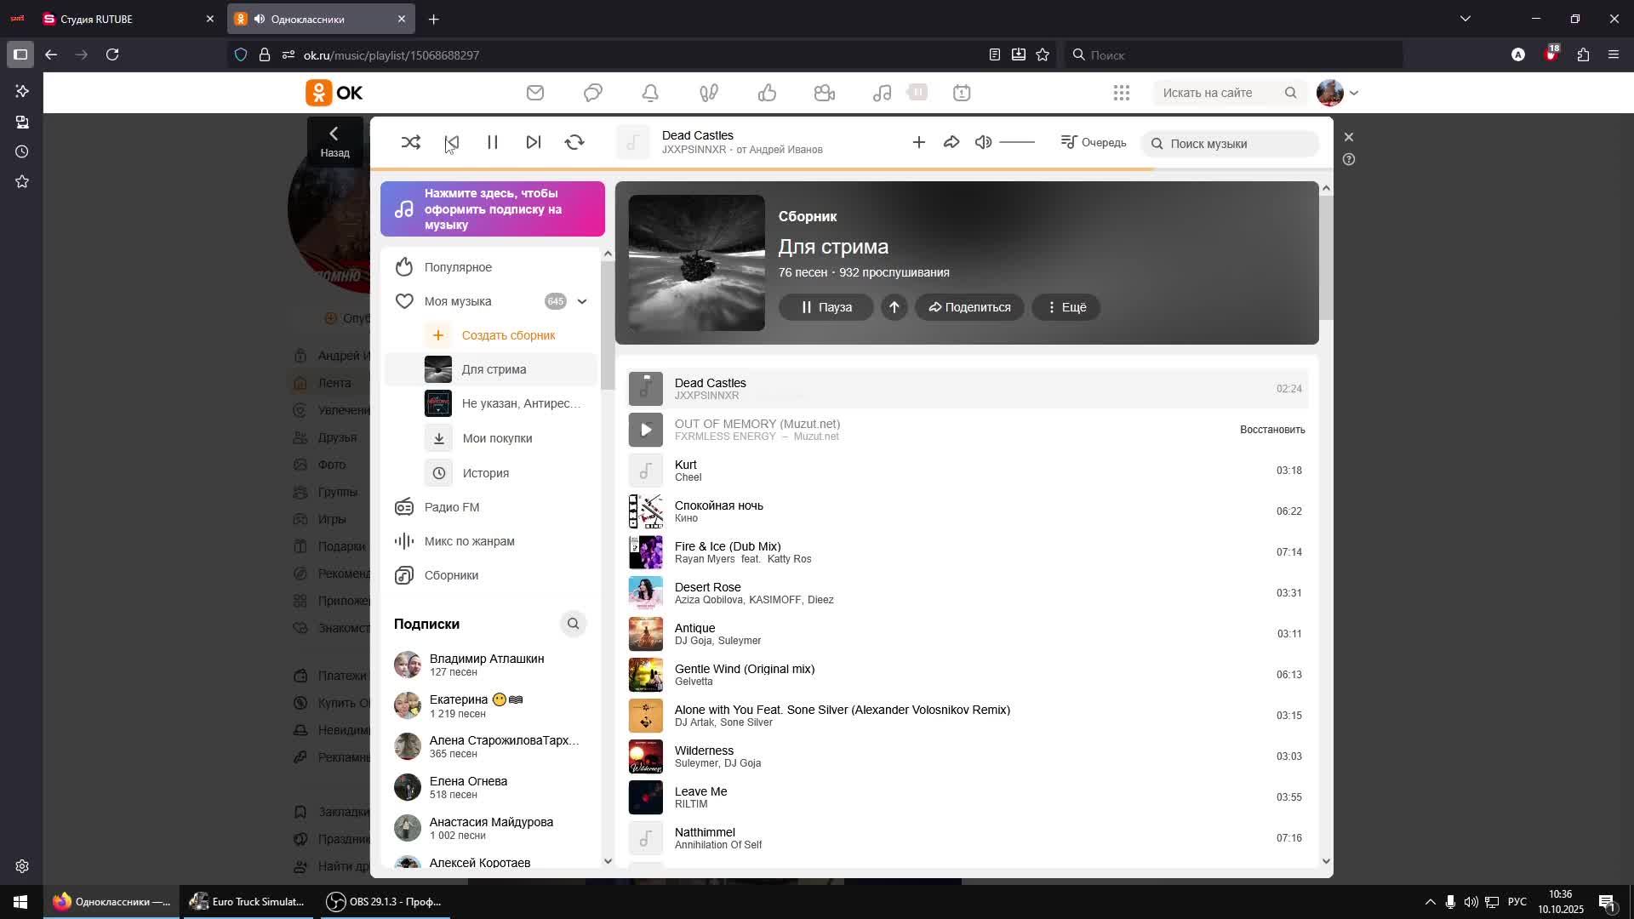Viewport: 1634px width, 919px height.
Task: Open the Радио FM section
Action: coord(451,507)
